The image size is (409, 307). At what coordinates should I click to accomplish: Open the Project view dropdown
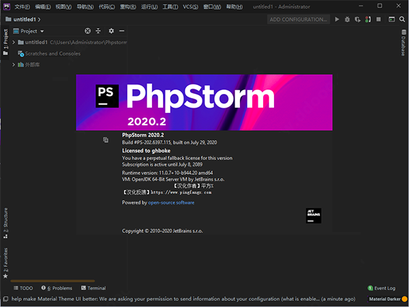tap(29, 31)
